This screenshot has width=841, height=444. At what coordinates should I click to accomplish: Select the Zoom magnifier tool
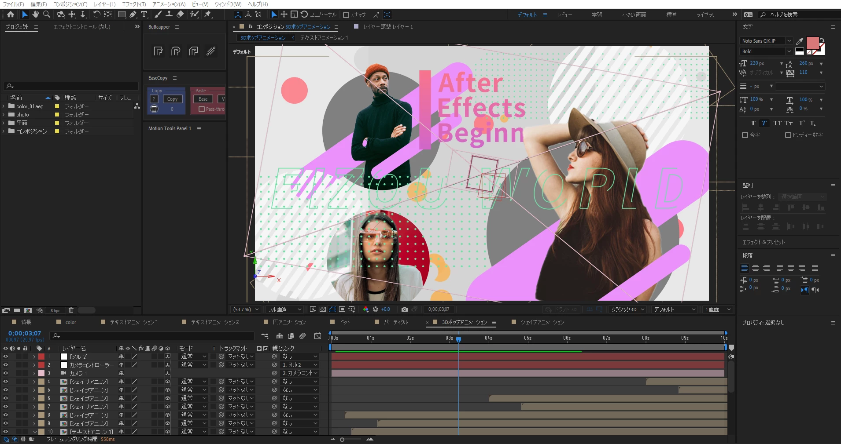pyautogui.click(x=46, y=15)
